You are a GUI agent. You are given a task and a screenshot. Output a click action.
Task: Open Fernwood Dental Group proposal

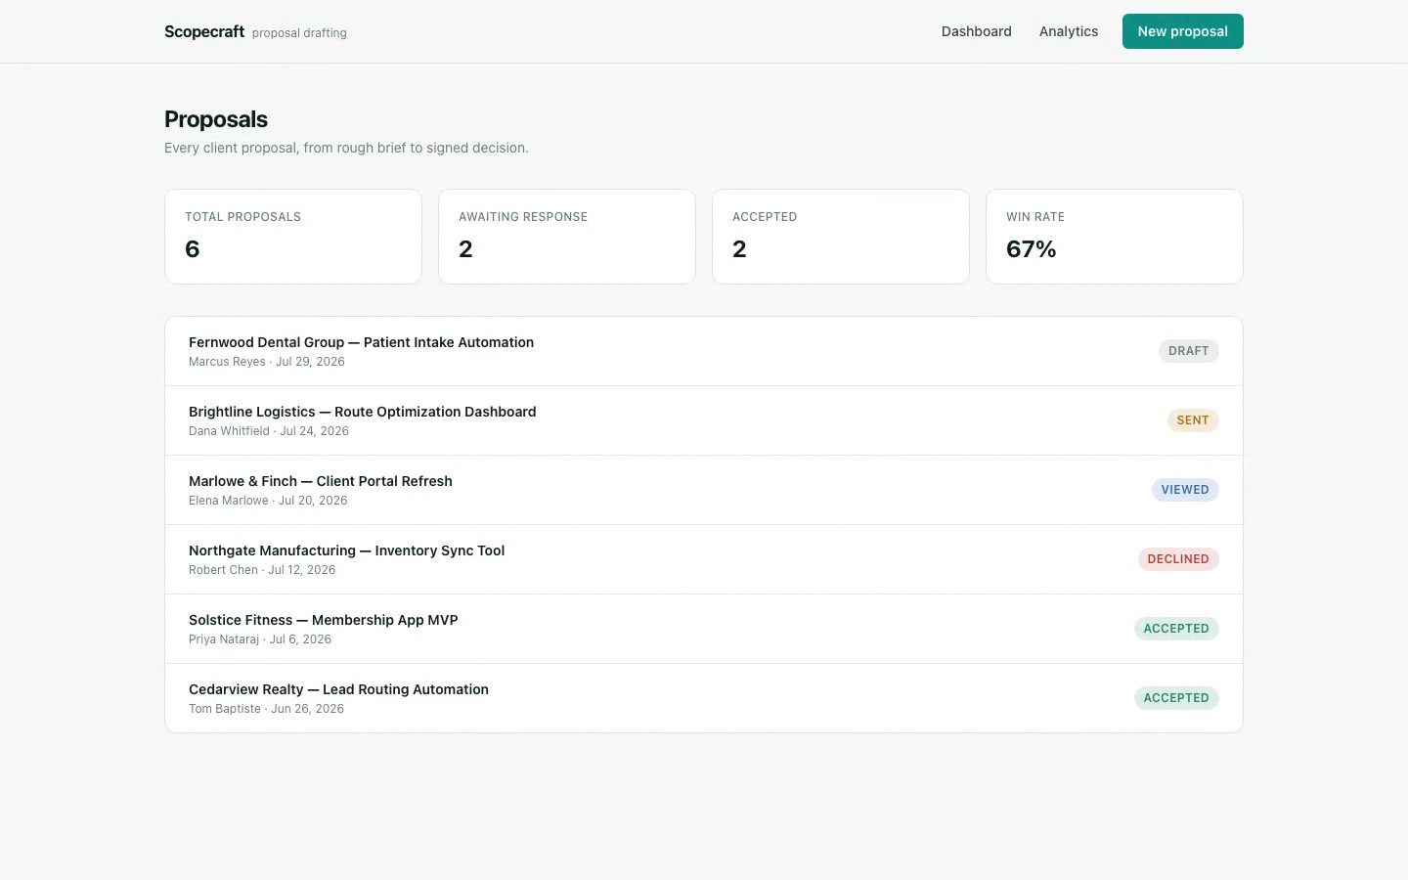[704, 351]
